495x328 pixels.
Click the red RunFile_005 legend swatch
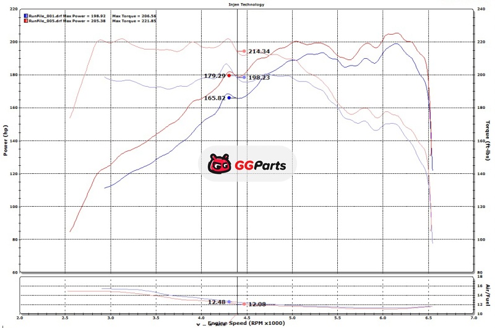click(24, 20)
